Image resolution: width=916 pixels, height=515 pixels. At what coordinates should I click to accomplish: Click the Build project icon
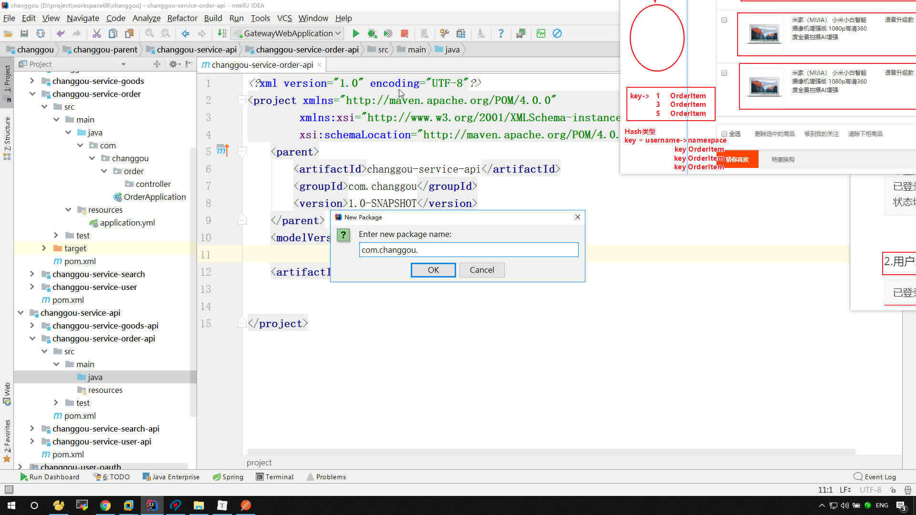point(222,33)
